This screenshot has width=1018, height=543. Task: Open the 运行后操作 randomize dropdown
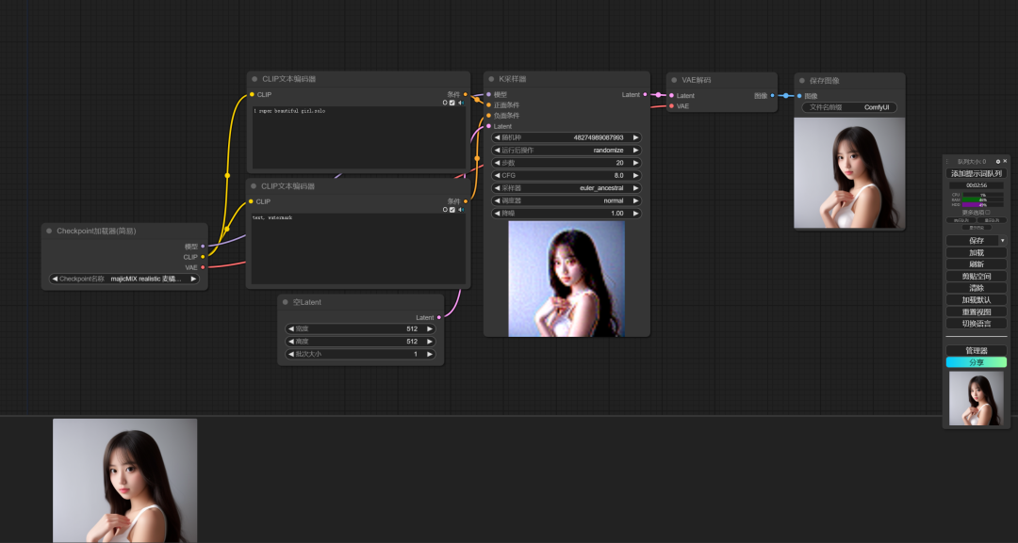(566, 151)
